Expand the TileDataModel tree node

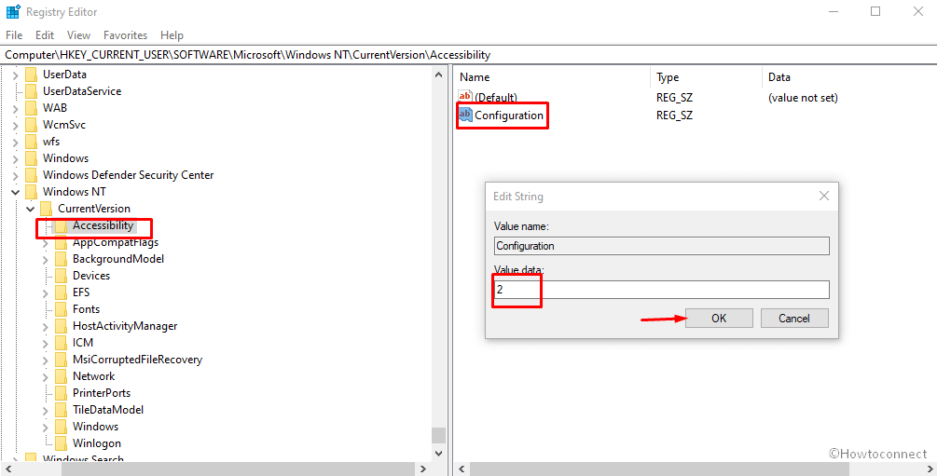pos(46,409)
